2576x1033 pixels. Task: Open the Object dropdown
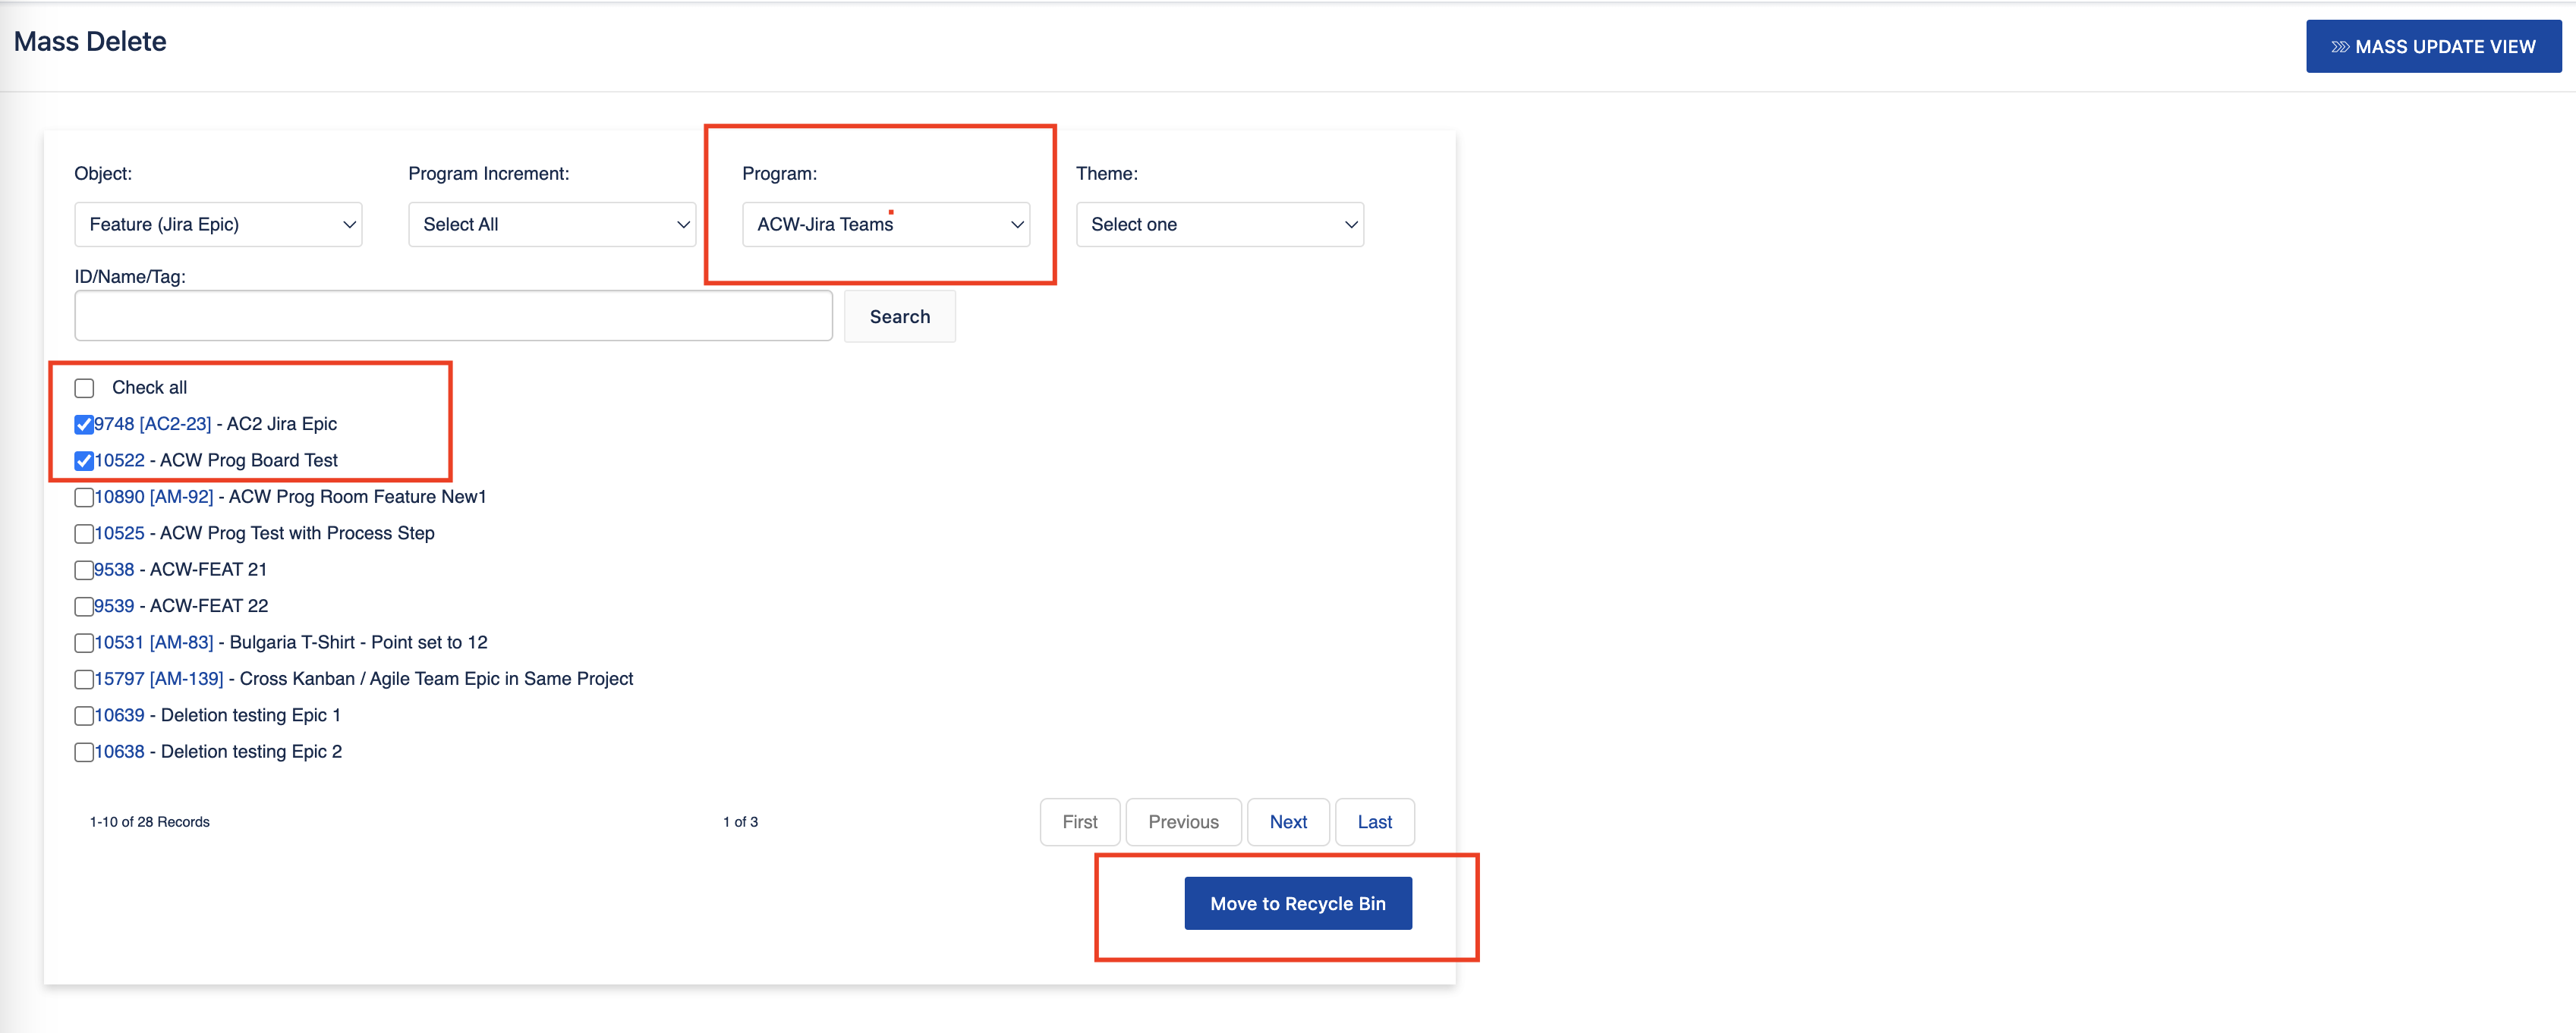pos(218,224)
